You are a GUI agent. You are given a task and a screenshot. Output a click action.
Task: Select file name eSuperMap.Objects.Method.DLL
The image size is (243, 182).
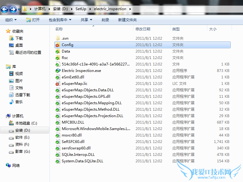click(91, 109)
